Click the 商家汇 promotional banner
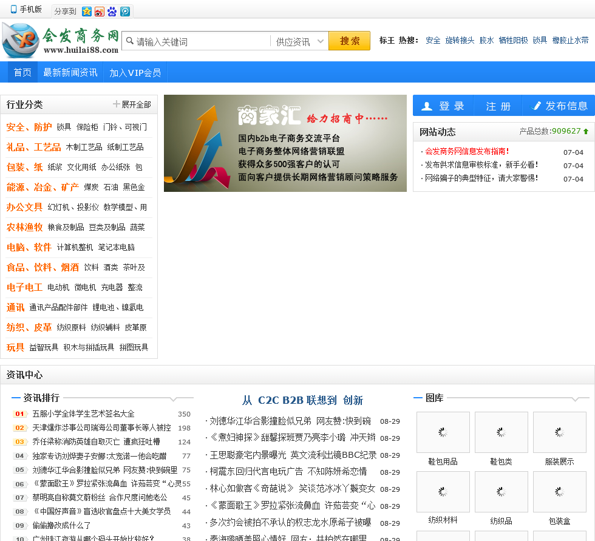The image size is (595, 541). (x=285, y=143)
